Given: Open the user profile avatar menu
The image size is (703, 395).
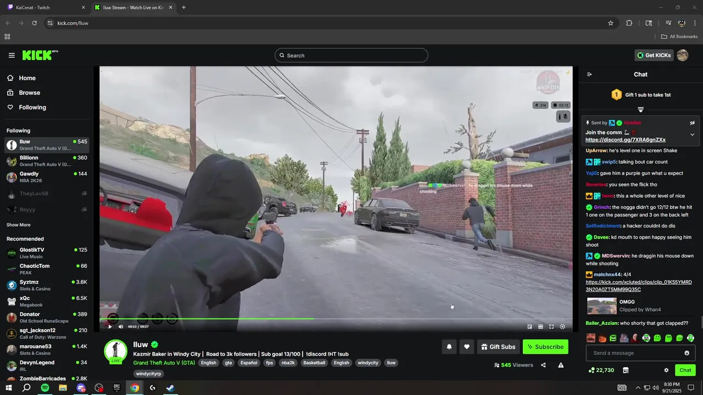Looking at the screenshot, I should 683,55.
